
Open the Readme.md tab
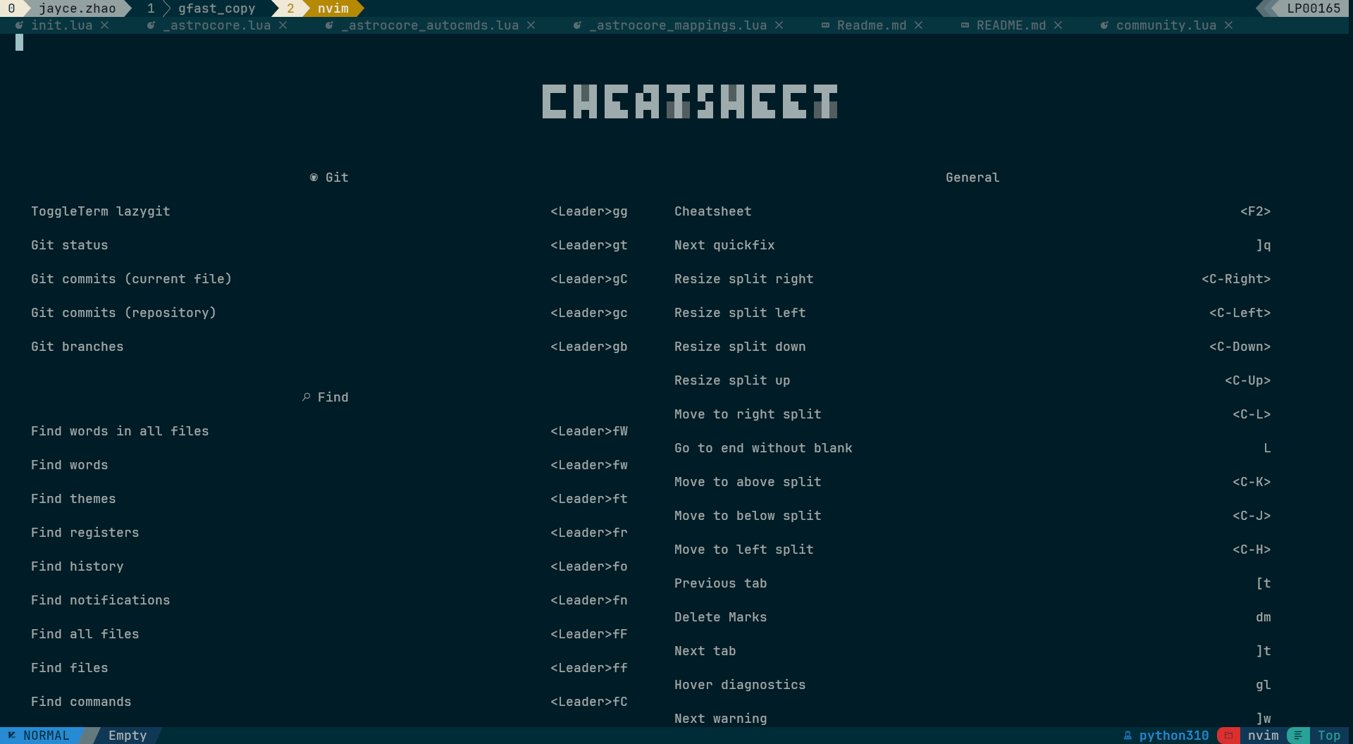point(872,25)
